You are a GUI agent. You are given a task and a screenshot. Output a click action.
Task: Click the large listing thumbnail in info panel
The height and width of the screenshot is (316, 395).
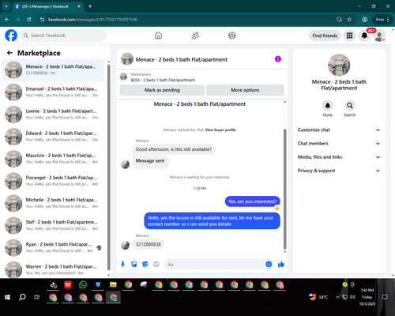(x=339, y=65)
